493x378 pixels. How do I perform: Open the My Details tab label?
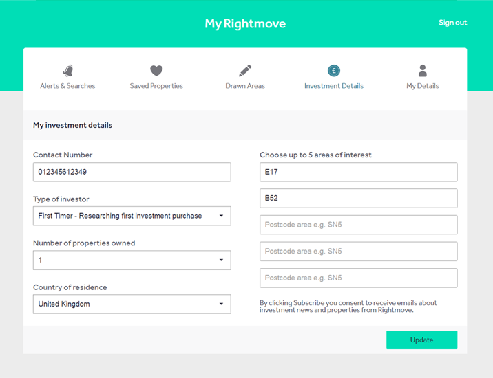423,86
